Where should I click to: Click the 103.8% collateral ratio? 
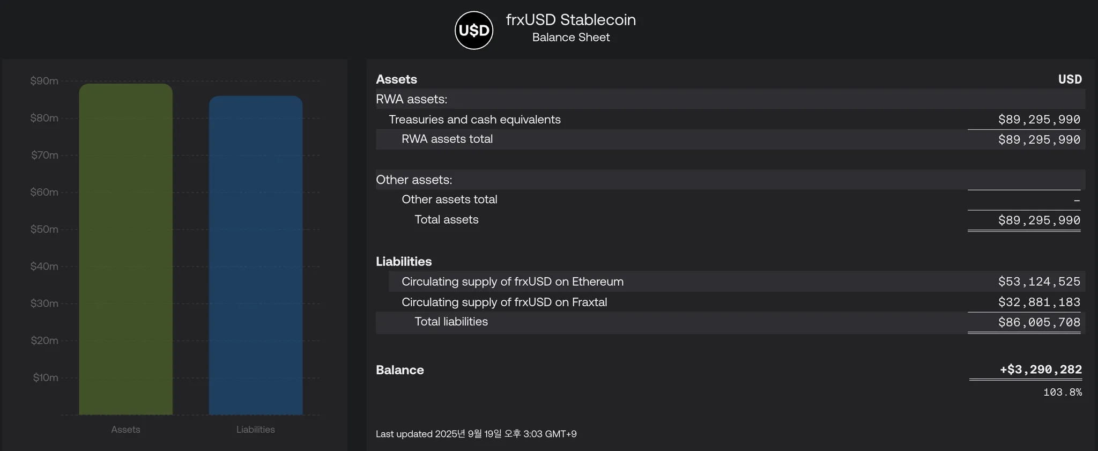click(x=1062, y=392)
